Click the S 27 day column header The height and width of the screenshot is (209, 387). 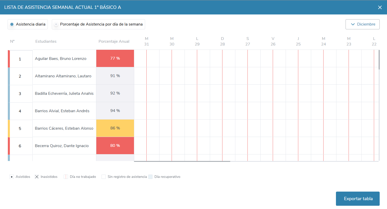(248, 41)
